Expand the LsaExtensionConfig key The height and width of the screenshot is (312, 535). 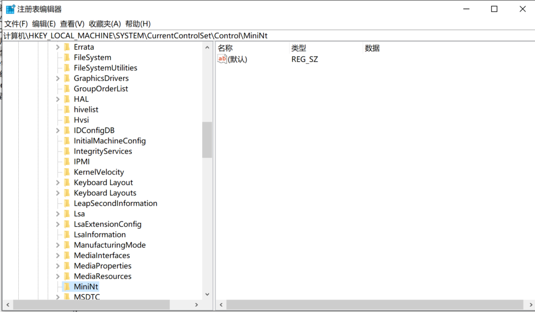(x=57, y=224)
